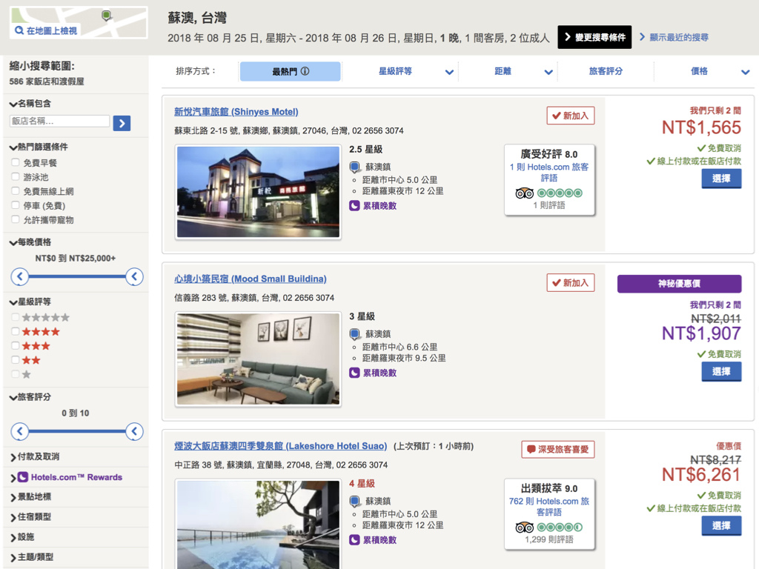Click the location pin icon for Lakeshore Hotel
The height and width of the screenshot is (569, 759).
(x=355, y=502)
